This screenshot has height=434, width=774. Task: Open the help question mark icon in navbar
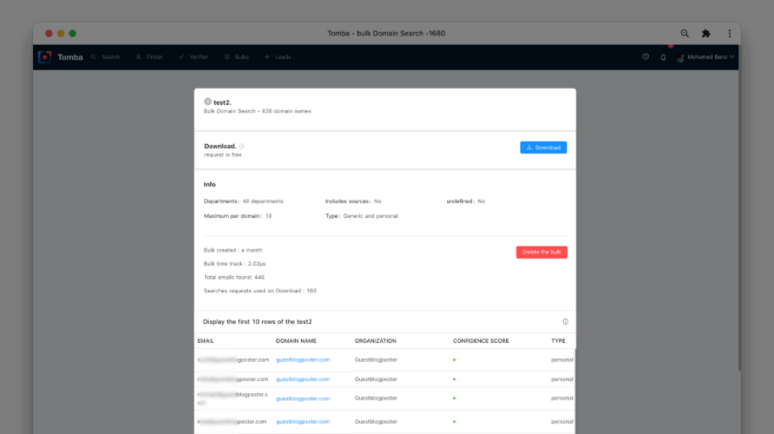coord(645,57)
